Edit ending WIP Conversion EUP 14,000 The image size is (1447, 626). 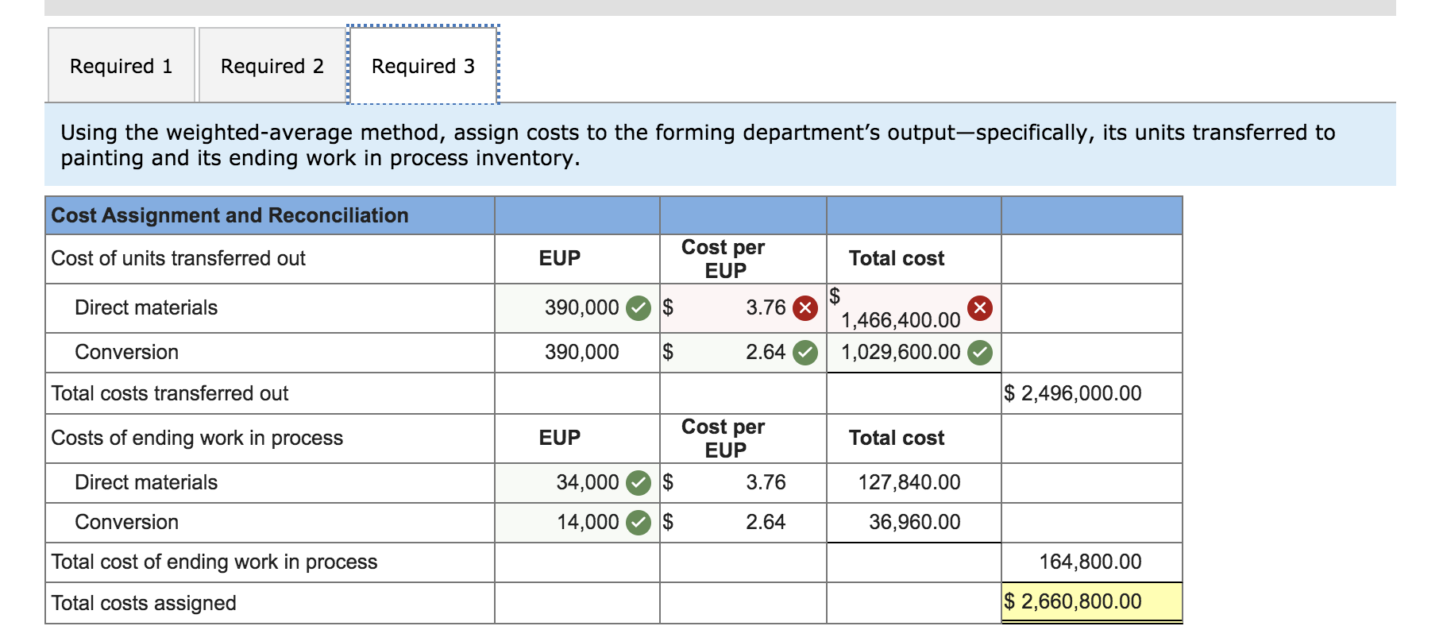[x=577, y=522]
